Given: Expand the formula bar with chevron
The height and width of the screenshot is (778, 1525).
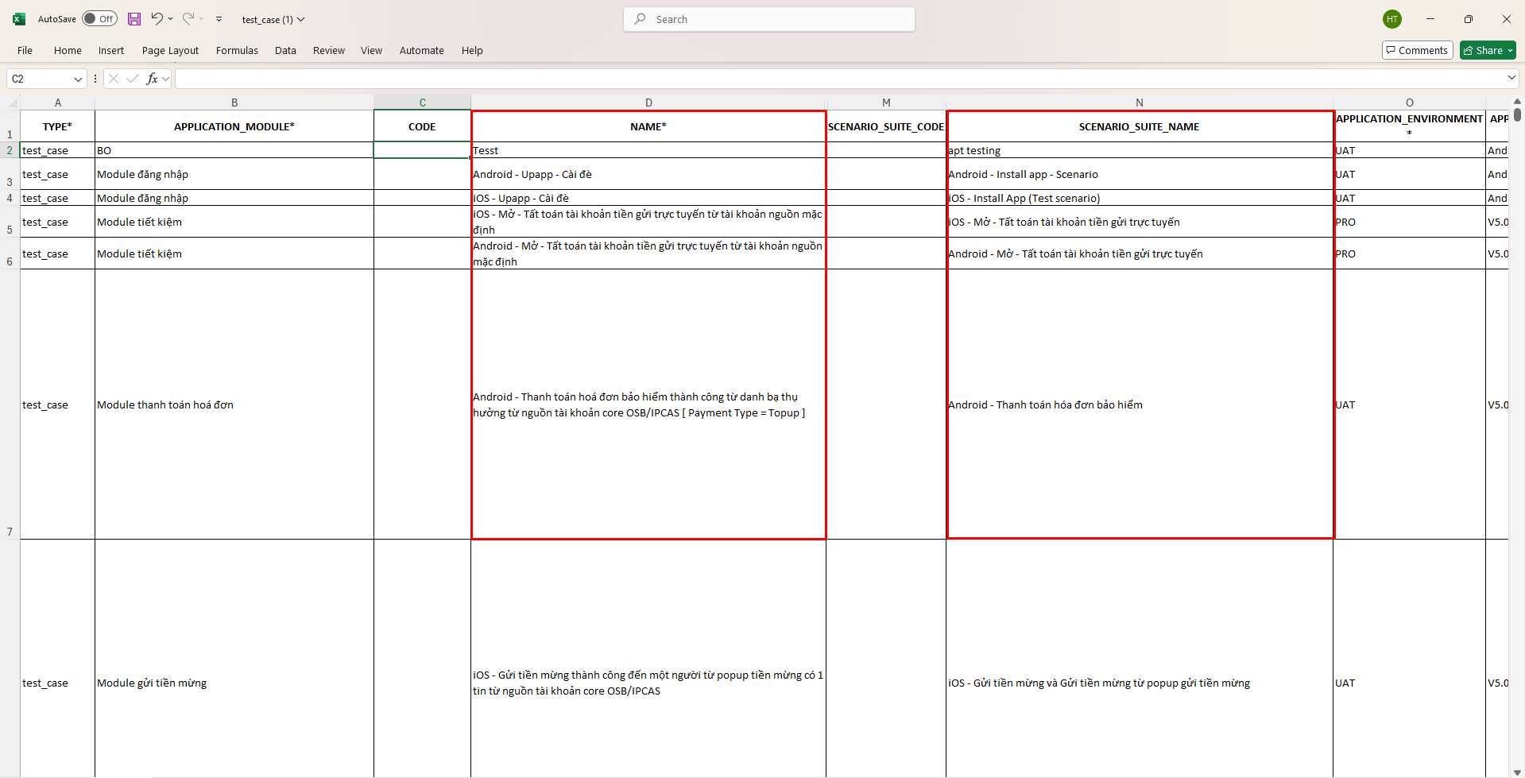Looking at the screenshot, I should [1511, 78].
